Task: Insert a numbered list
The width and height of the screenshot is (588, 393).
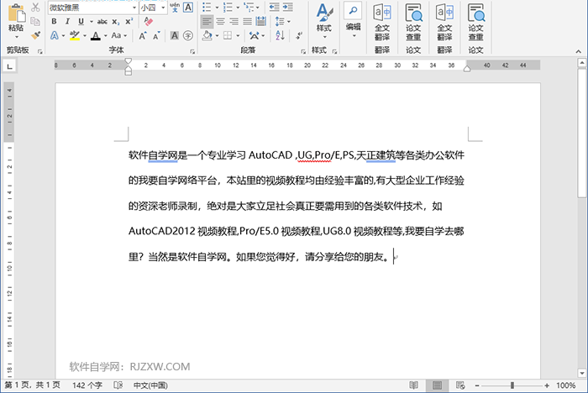Action: (x=228, y=7)
